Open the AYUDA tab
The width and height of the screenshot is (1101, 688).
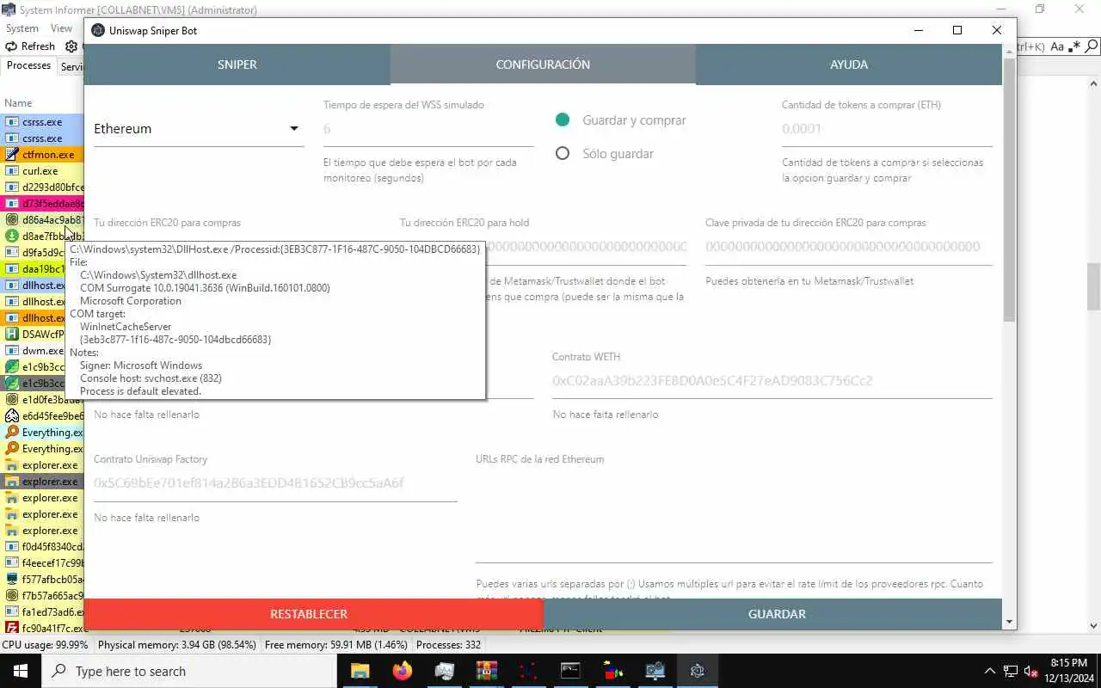(x=849, y=64)
